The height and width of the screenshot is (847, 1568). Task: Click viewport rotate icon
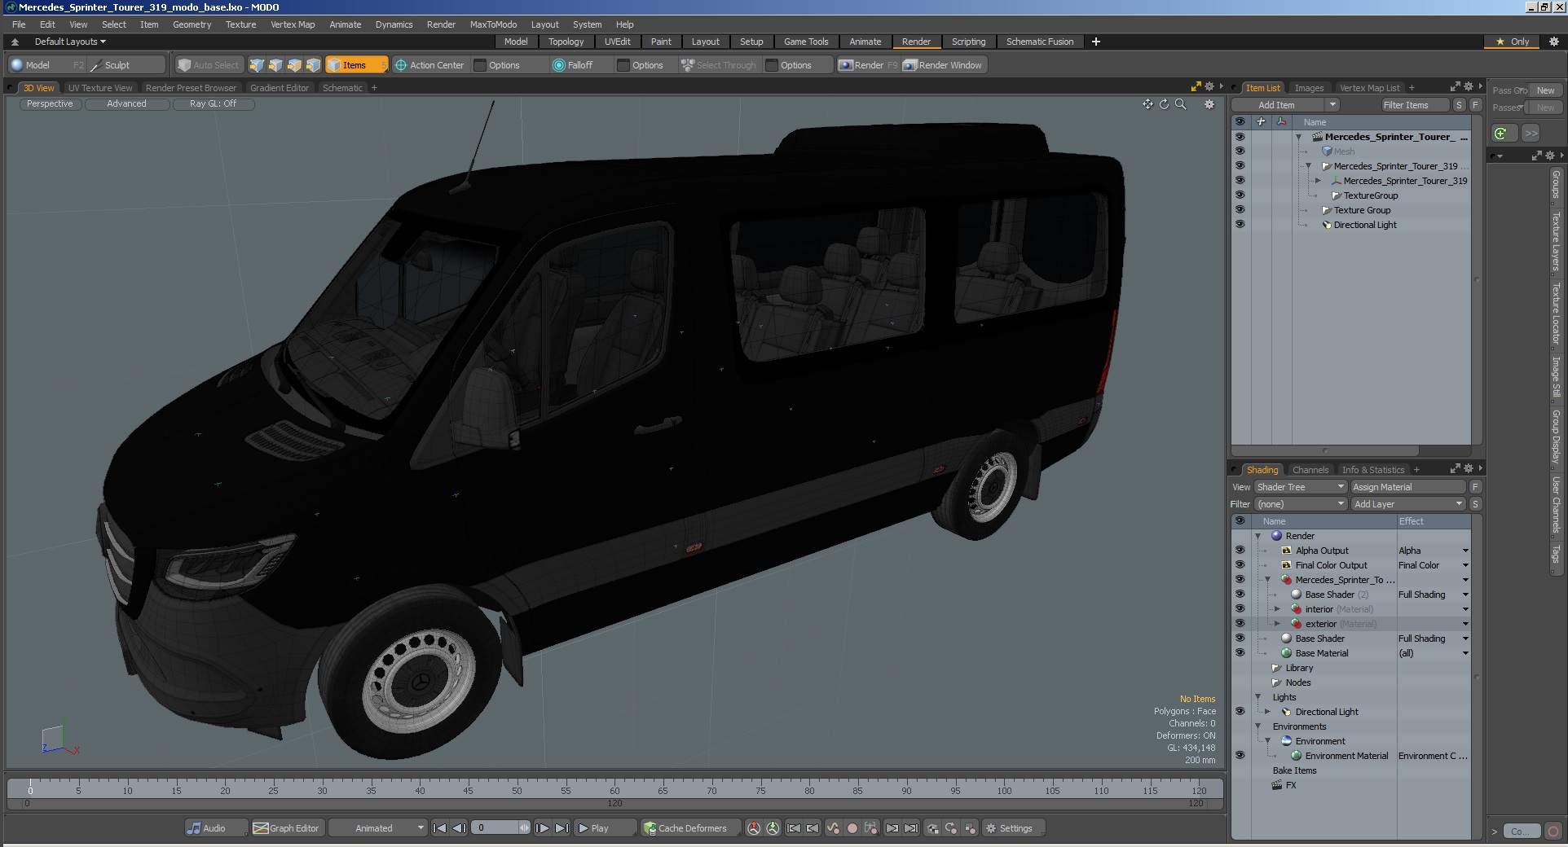1164,104
